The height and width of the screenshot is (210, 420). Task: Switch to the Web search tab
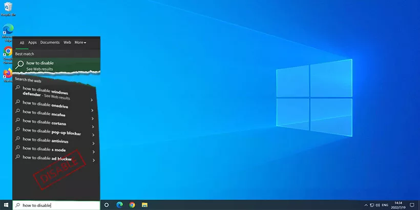tap(67, 43)
